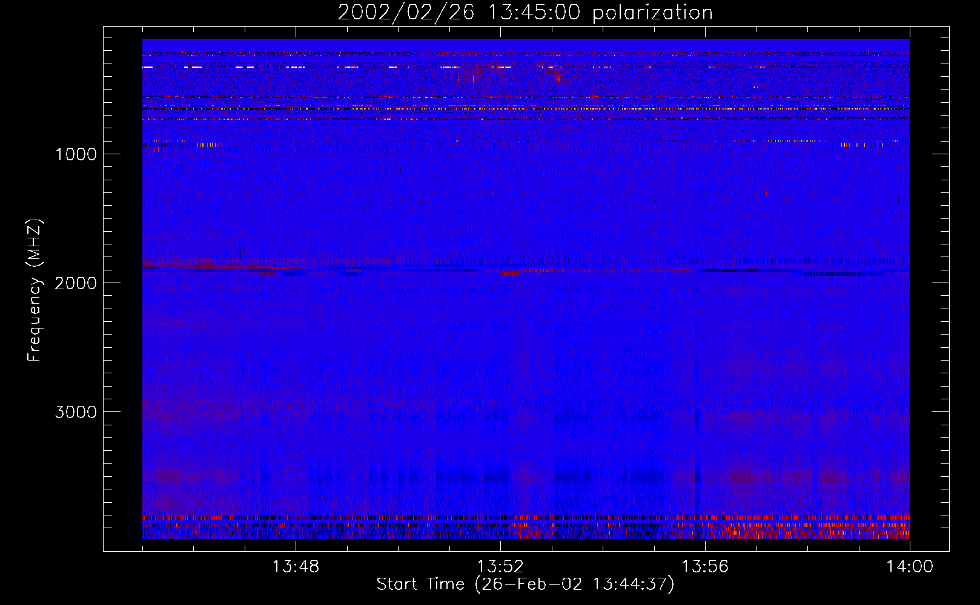The width and height of the screenshot is (980, 605).
Task: Click the 13:48 time tick label
Action: coord(296,567)
